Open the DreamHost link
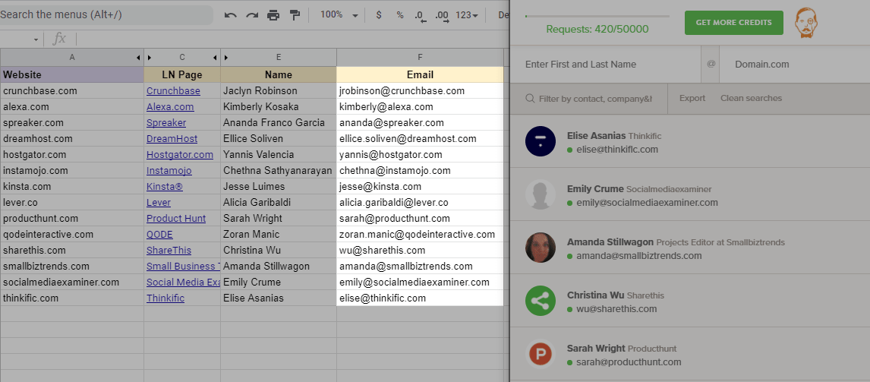870x382 pixels. click(172, 139)
